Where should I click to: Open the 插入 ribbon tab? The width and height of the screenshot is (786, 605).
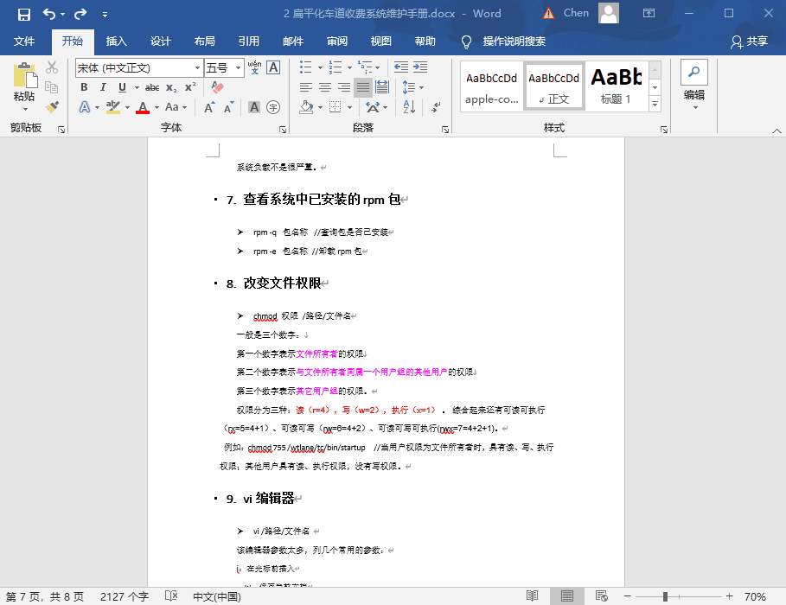(x=116, y=41)
